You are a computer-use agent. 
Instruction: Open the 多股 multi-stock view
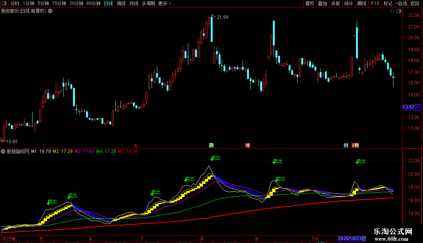pyautogui.click(x=335, y=3)
